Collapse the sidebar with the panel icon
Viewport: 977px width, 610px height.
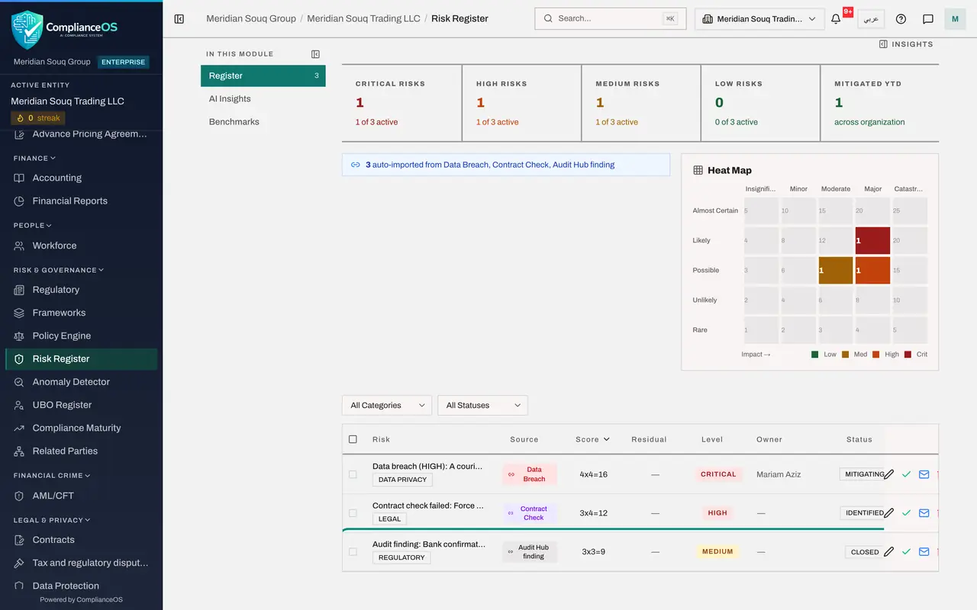179,19
